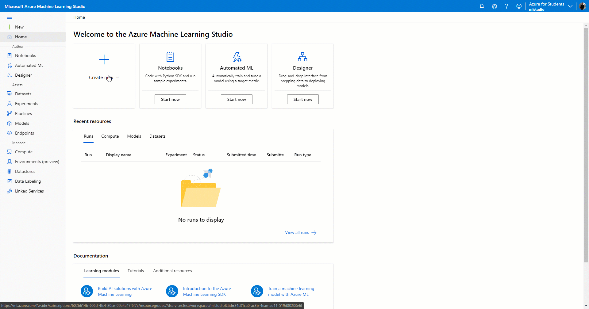Open the user profile avatar
This screenshot has height=309, width=589.
(x=583, y=6)
